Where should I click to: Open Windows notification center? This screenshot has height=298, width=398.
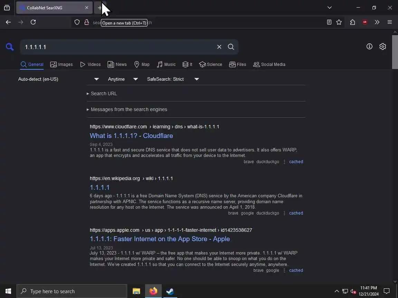point(387,291)
